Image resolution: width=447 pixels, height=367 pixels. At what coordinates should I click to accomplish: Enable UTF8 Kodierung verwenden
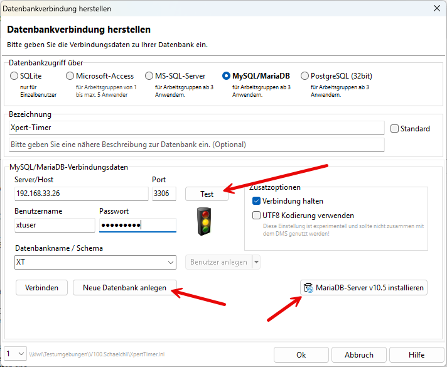click(256, 215)
